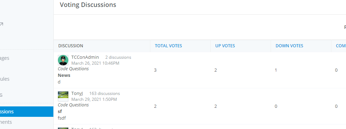Sort by Total Votes column
The image size is (346, 129).
168,46
